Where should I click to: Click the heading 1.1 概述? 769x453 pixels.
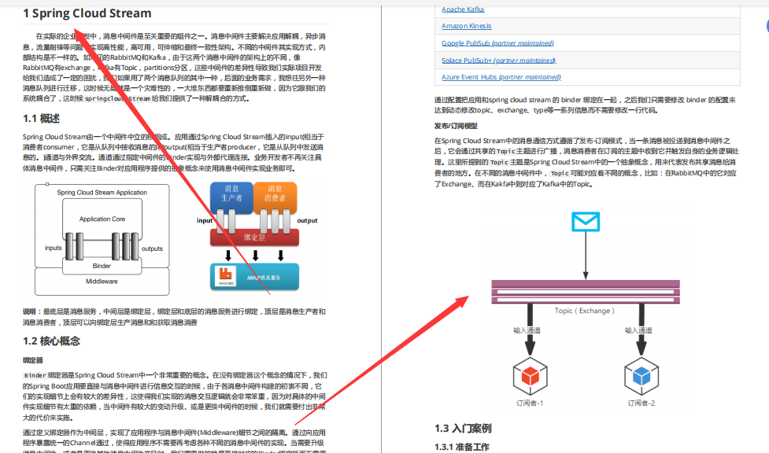(41, 119)
